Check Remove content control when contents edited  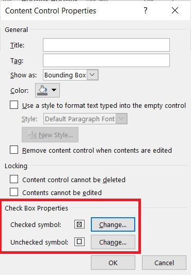coord(14,150)
